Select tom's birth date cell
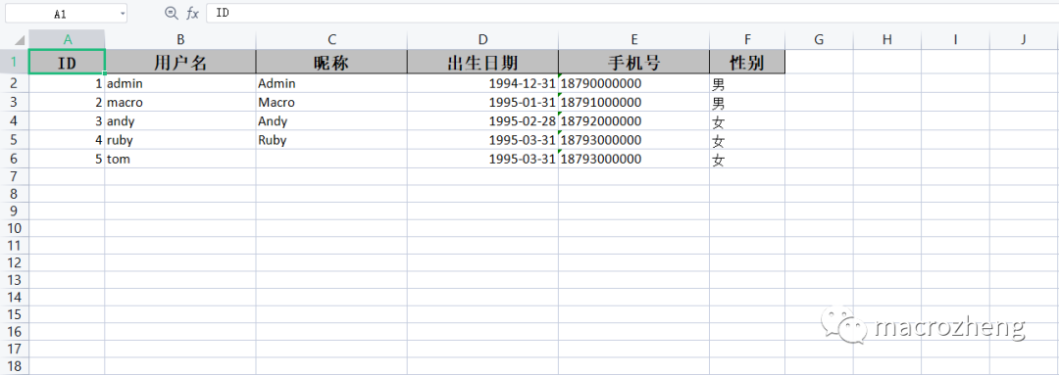This screenshot has width=1059, height=375. (482, 160)
